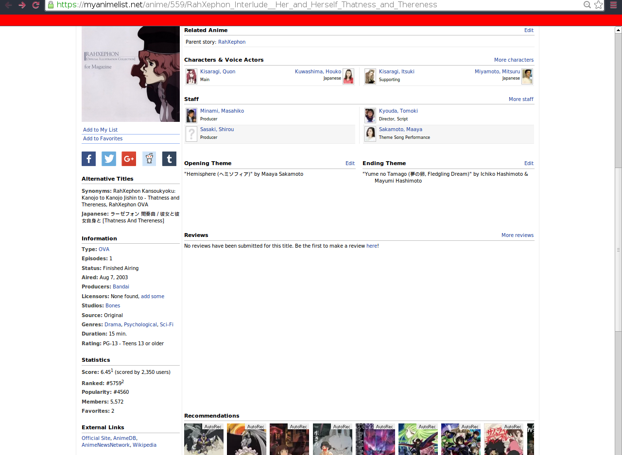Viewport: 622px width, 455px height.
Task: Bookmark page with star icon
Action: tap(598, 5)
